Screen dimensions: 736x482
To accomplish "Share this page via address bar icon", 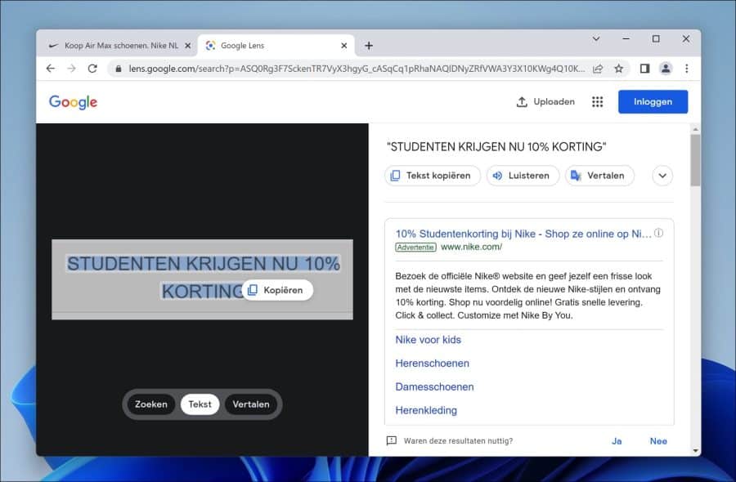I will (598, 69).
